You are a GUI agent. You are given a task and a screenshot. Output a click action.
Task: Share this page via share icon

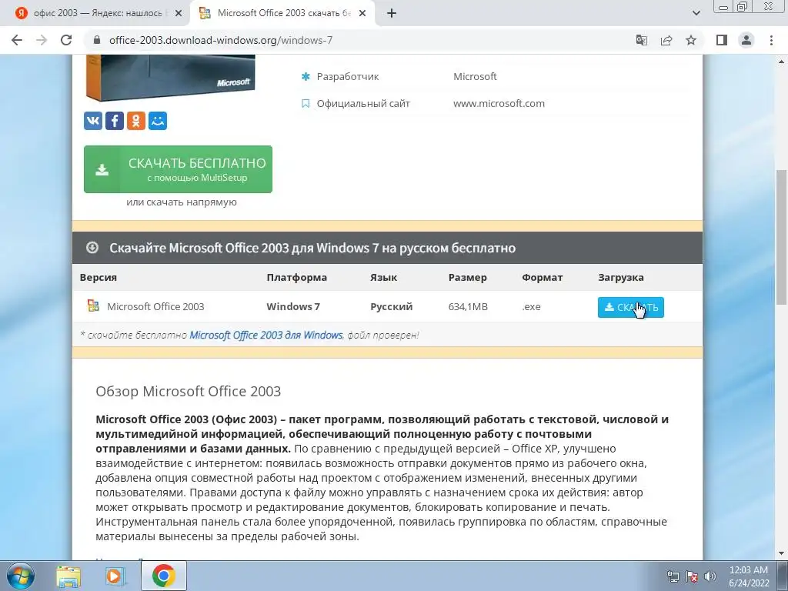point(666,40)
